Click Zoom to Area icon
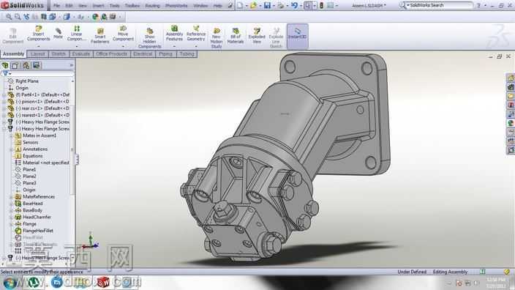 [x=18, y=16]
